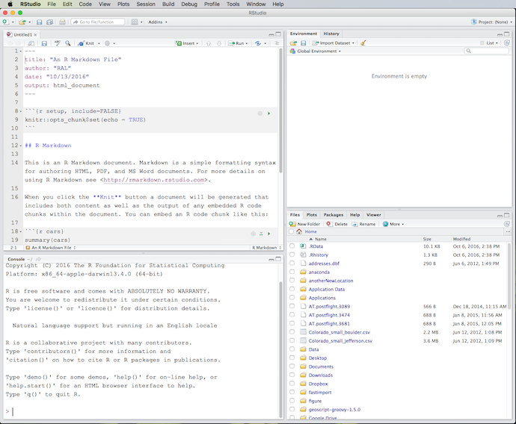Save workspace icon in Environment pane
516x424 pixels.
(304, 43)
